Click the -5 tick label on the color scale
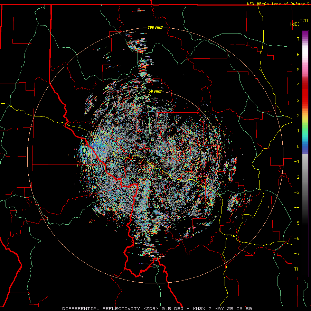The width and height of the screenshot is (311, 311). coord(297,223)
